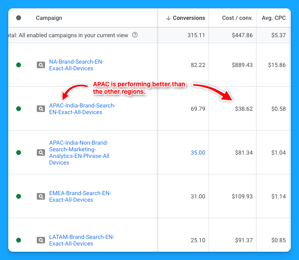The image size is (299, 260).
Task: Click green status dot for APAC-India-Non-Brand campaign
Action: (19, 153)
